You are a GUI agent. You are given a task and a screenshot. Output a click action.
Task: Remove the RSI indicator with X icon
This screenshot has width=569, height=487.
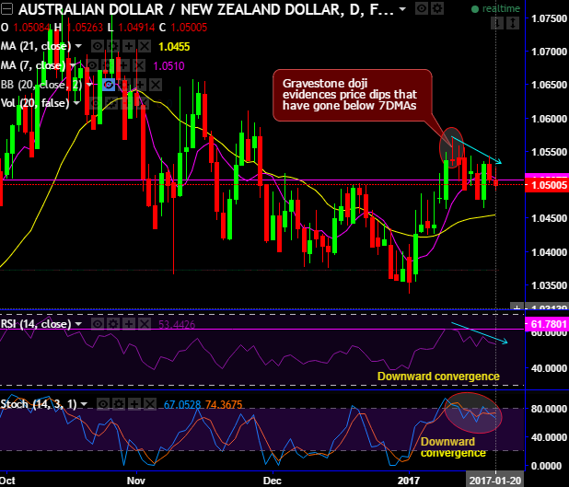coord(145,324)
